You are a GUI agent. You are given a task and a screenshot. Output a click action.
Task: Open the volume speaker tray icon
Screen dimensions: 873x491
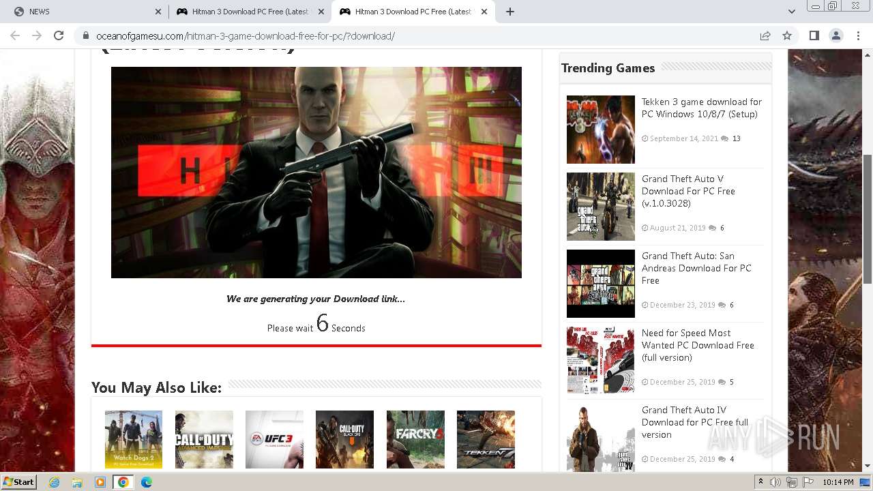(775, 482)
